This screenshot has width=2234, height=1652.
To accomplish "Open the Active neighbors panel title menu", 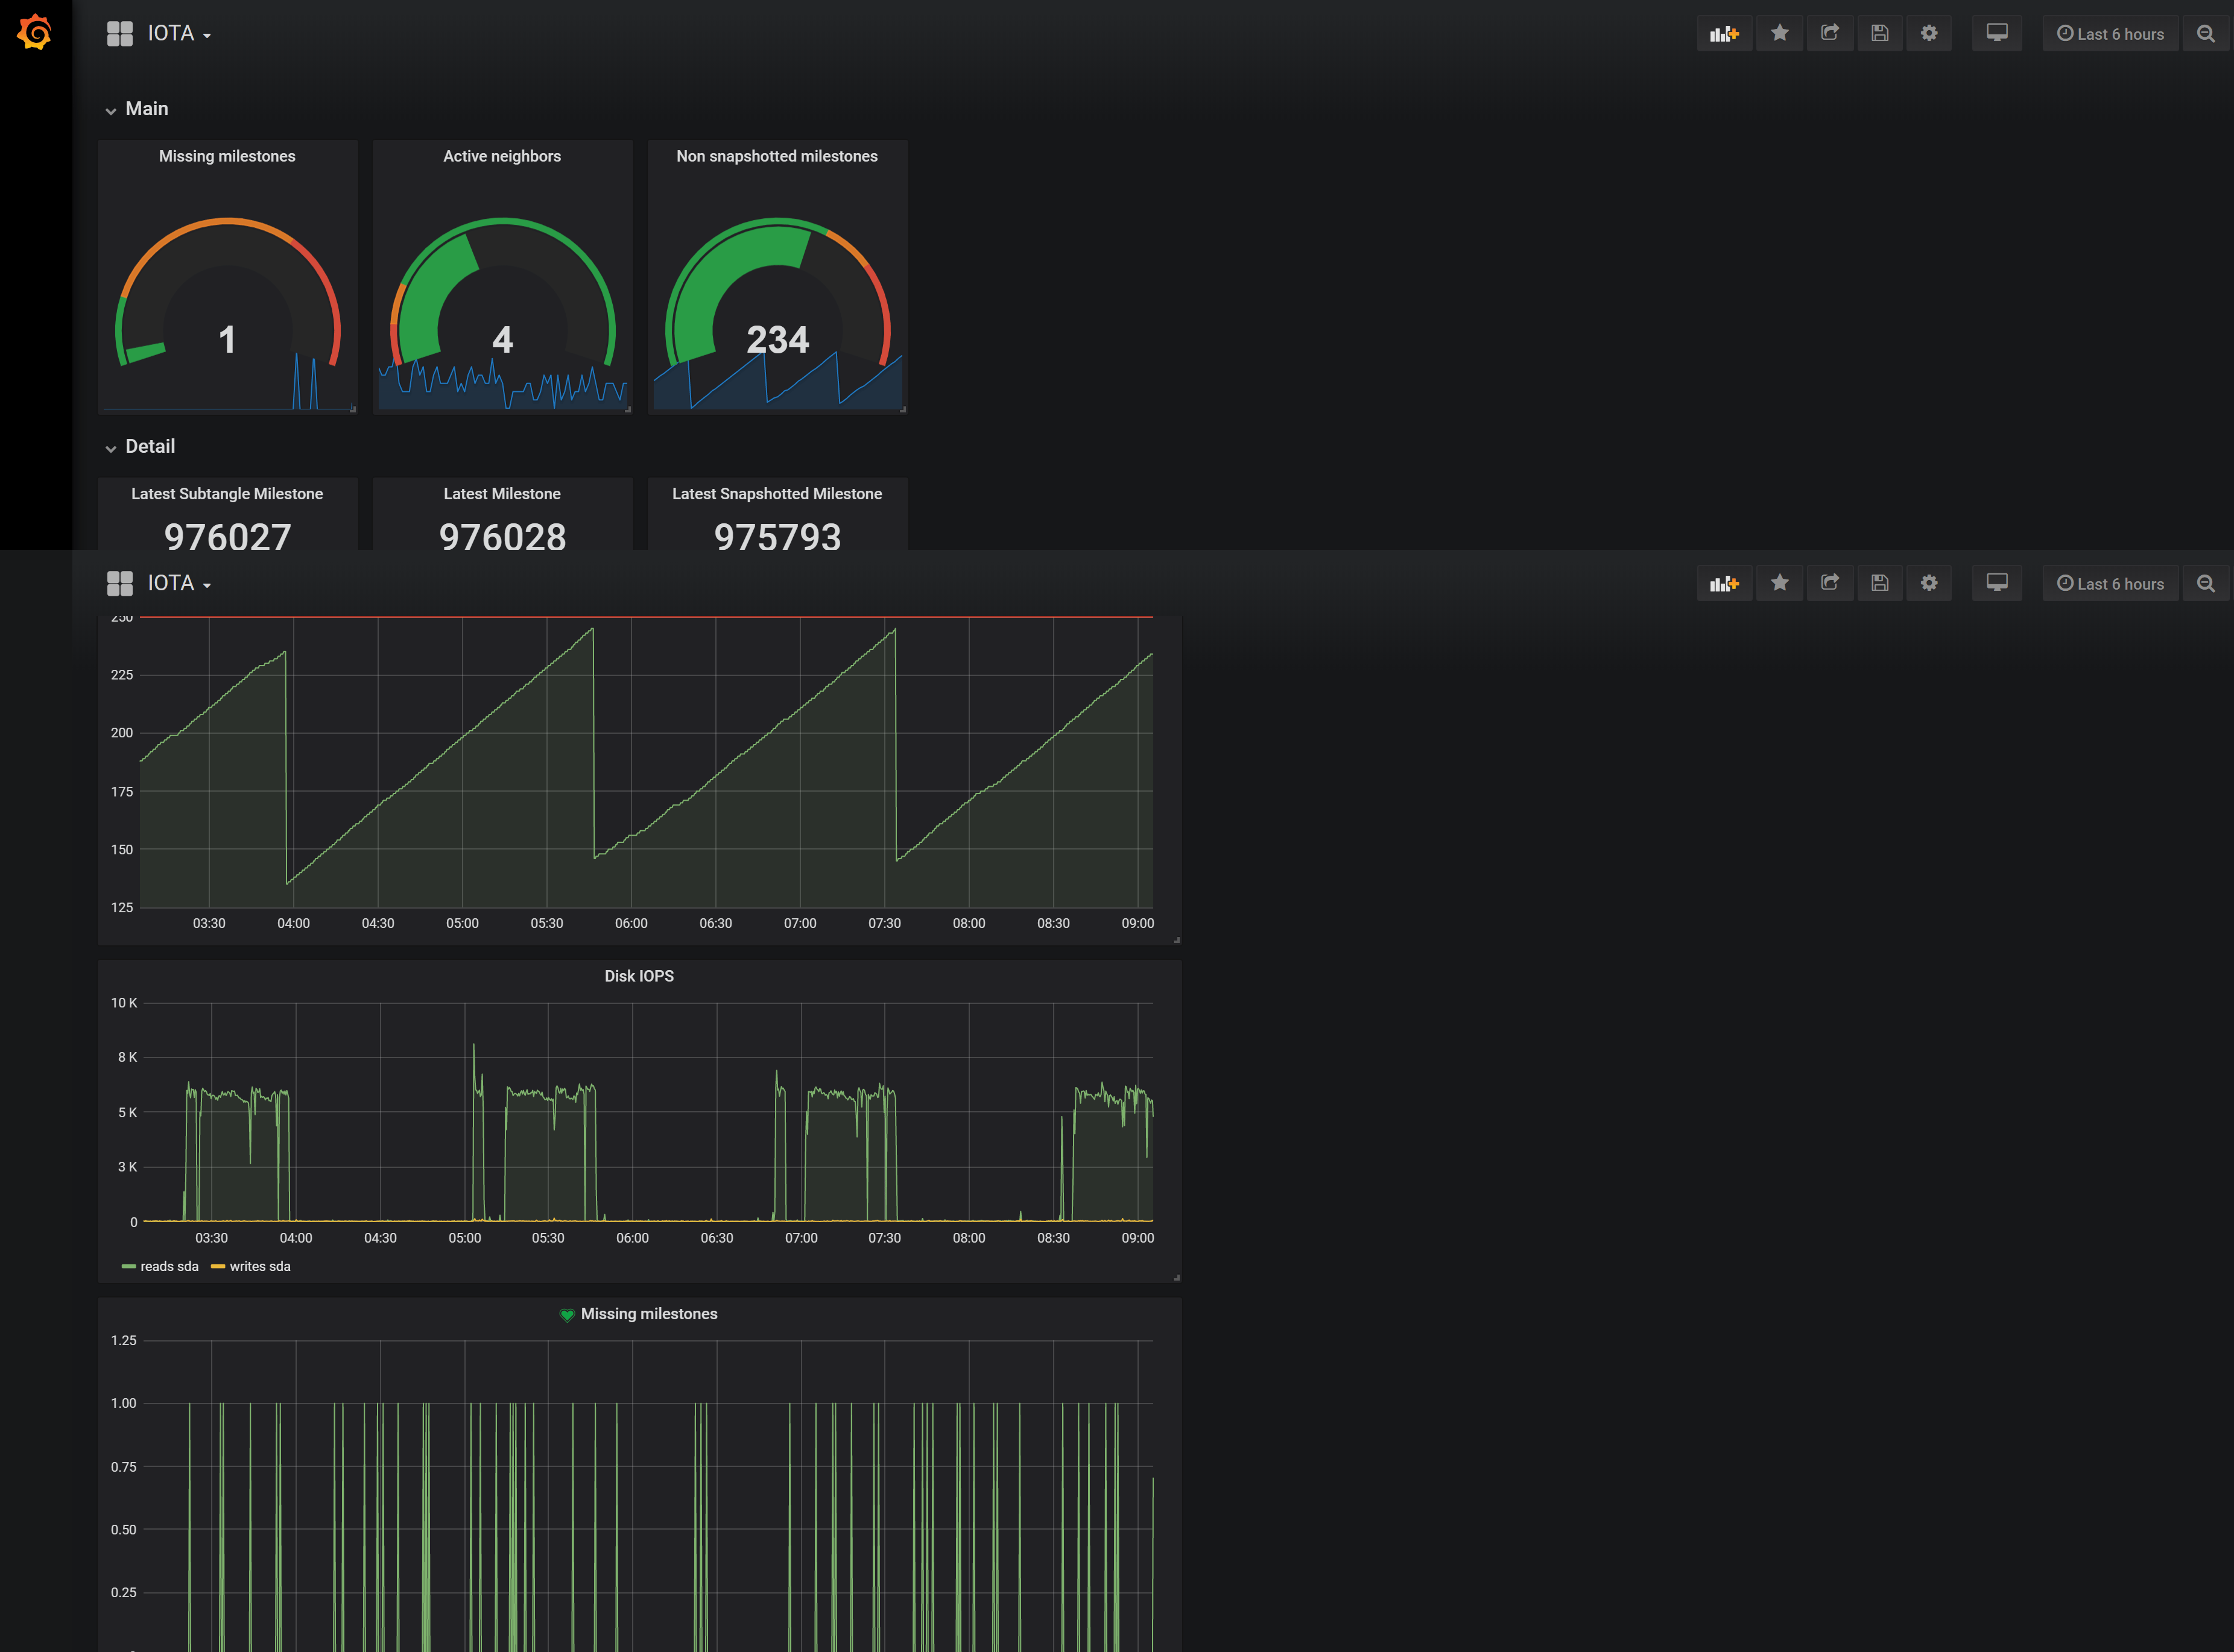I will 502,156.
